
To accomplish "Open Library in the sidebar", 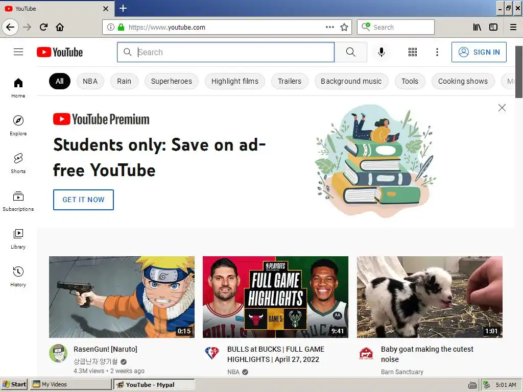I will [18, 239].
